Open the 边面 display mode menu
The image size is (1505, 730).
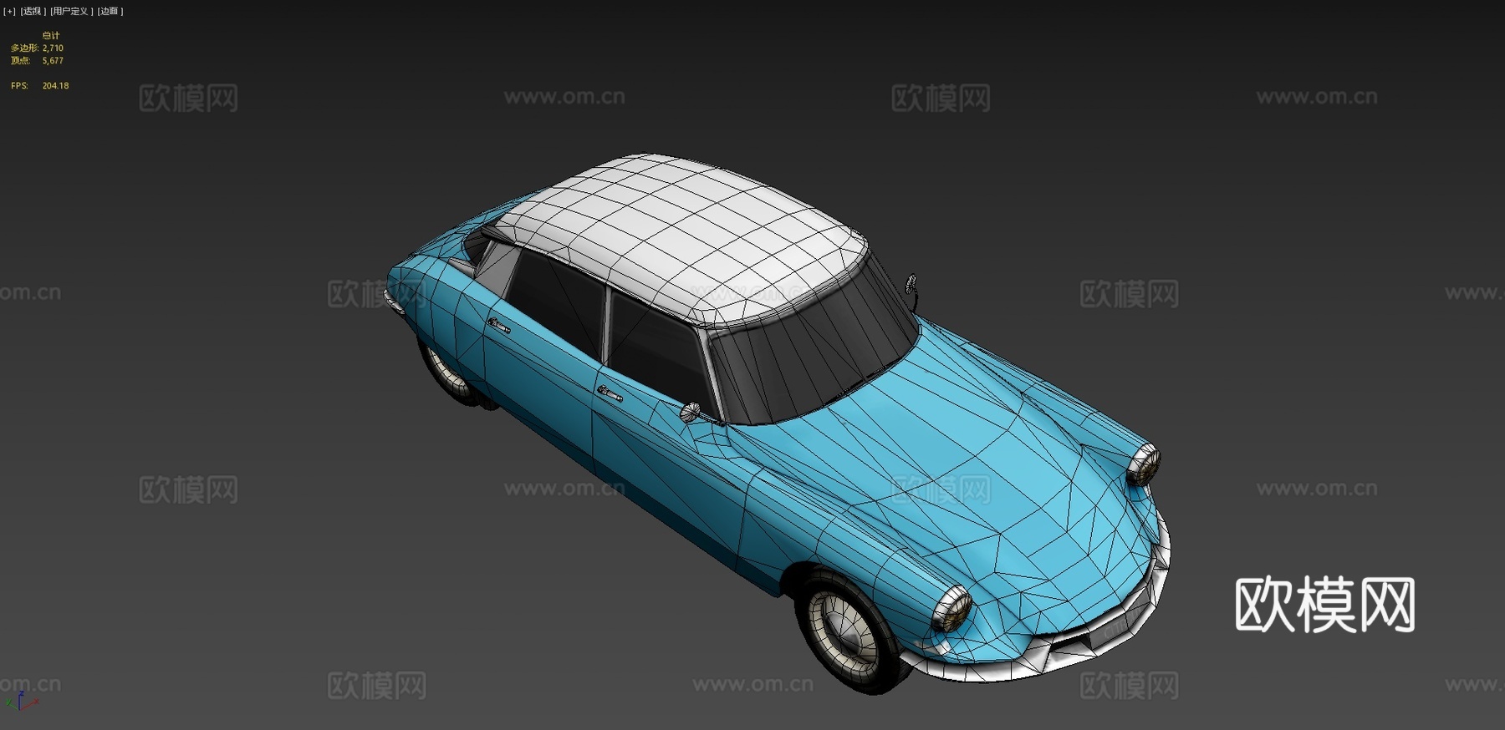(x=110, y=11)
